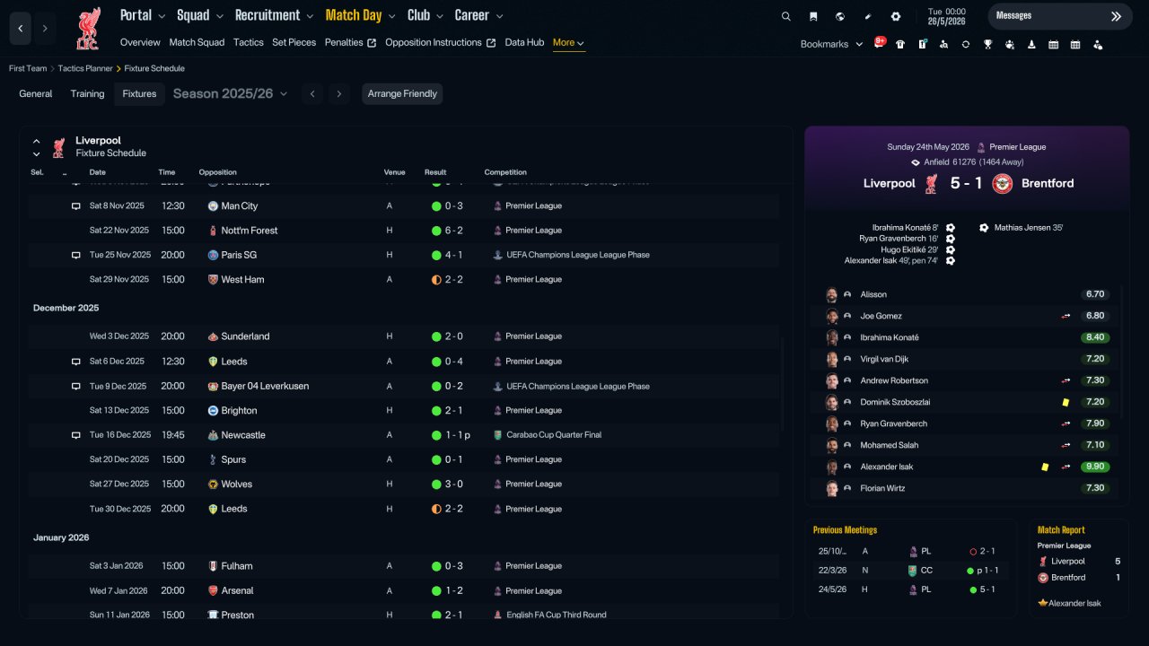Click the substitution arrow beside Joe Gomez
This screenshot has width=1149, height=646.
pos(1066,316)
